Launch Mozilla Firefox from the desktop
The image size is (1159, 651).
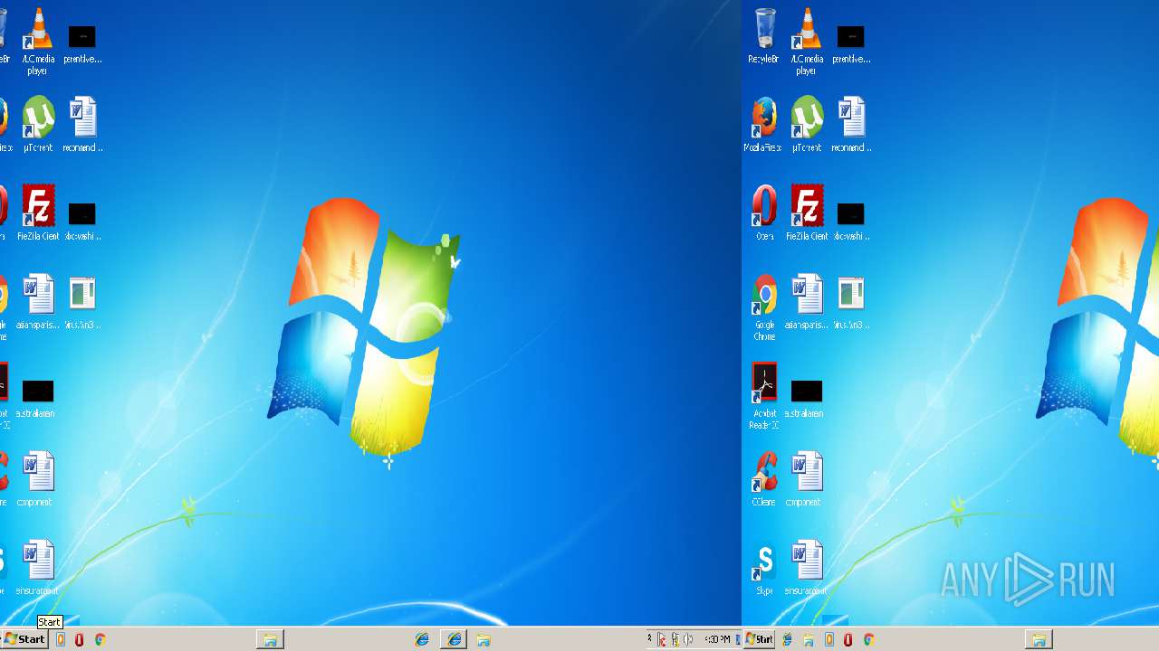coord(764,125)
